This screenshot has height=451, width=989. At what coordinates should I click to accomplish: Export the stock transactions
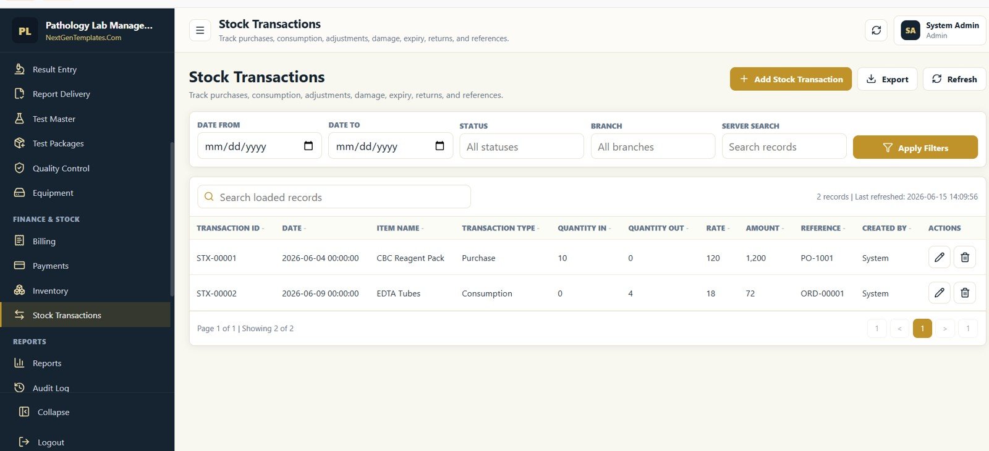887,79
